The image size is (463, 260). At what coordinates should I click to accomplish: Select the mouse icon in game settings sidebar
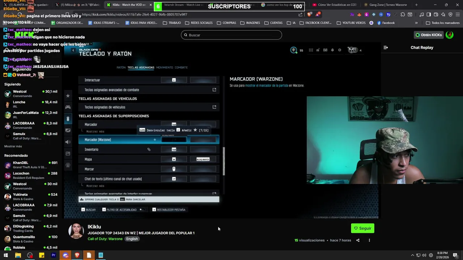tap(68, 118)
